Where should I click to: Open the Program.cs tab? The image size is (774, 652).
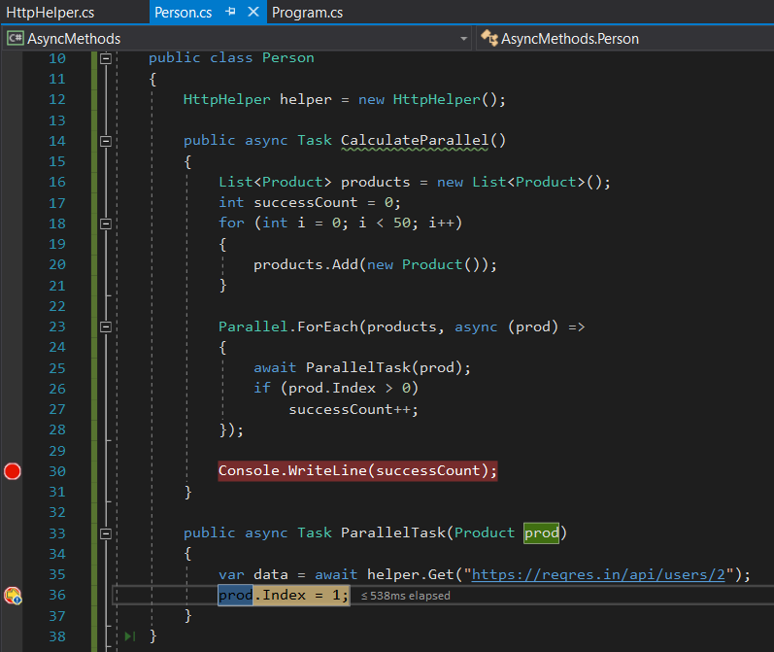point(307,13)
